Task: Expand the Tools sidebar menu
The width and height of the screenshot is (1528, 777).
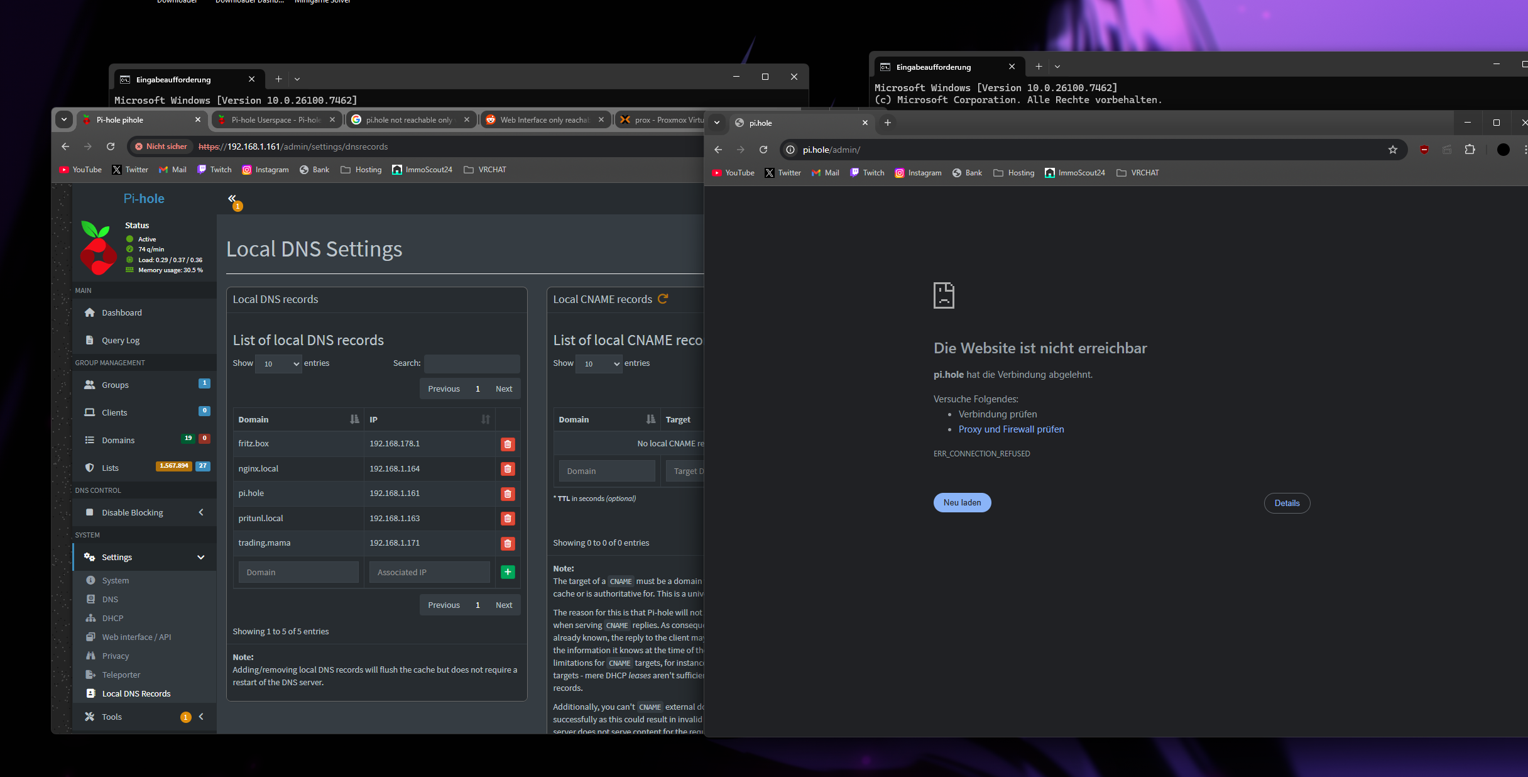Action: 145,717
